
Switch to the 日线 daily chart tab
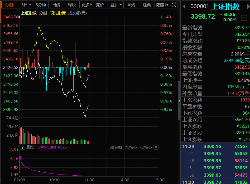tap(56, 5)
